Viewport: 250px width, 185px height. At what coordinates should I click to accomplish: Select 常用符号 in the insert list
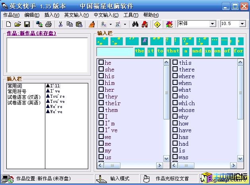coord(17,92)
